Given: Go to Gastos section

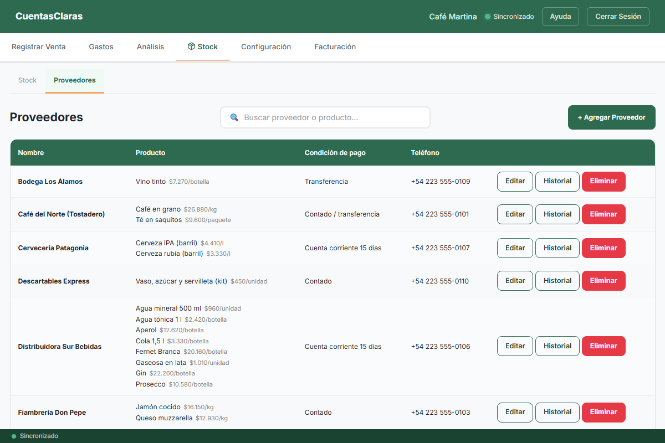Looking at the screenshot, I should coord(101,47).
